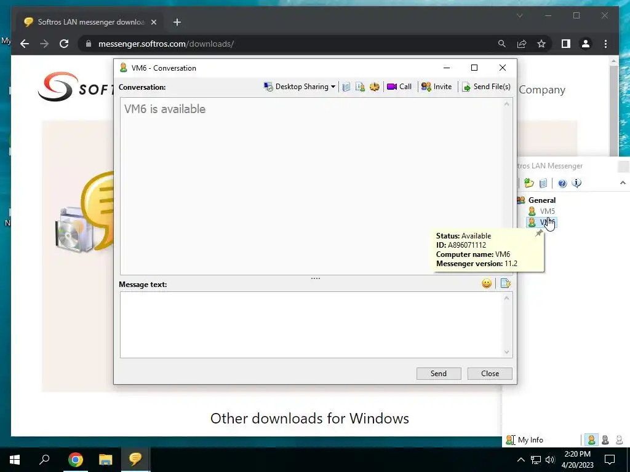Open My Info in Messenger window

pos(525,440)
